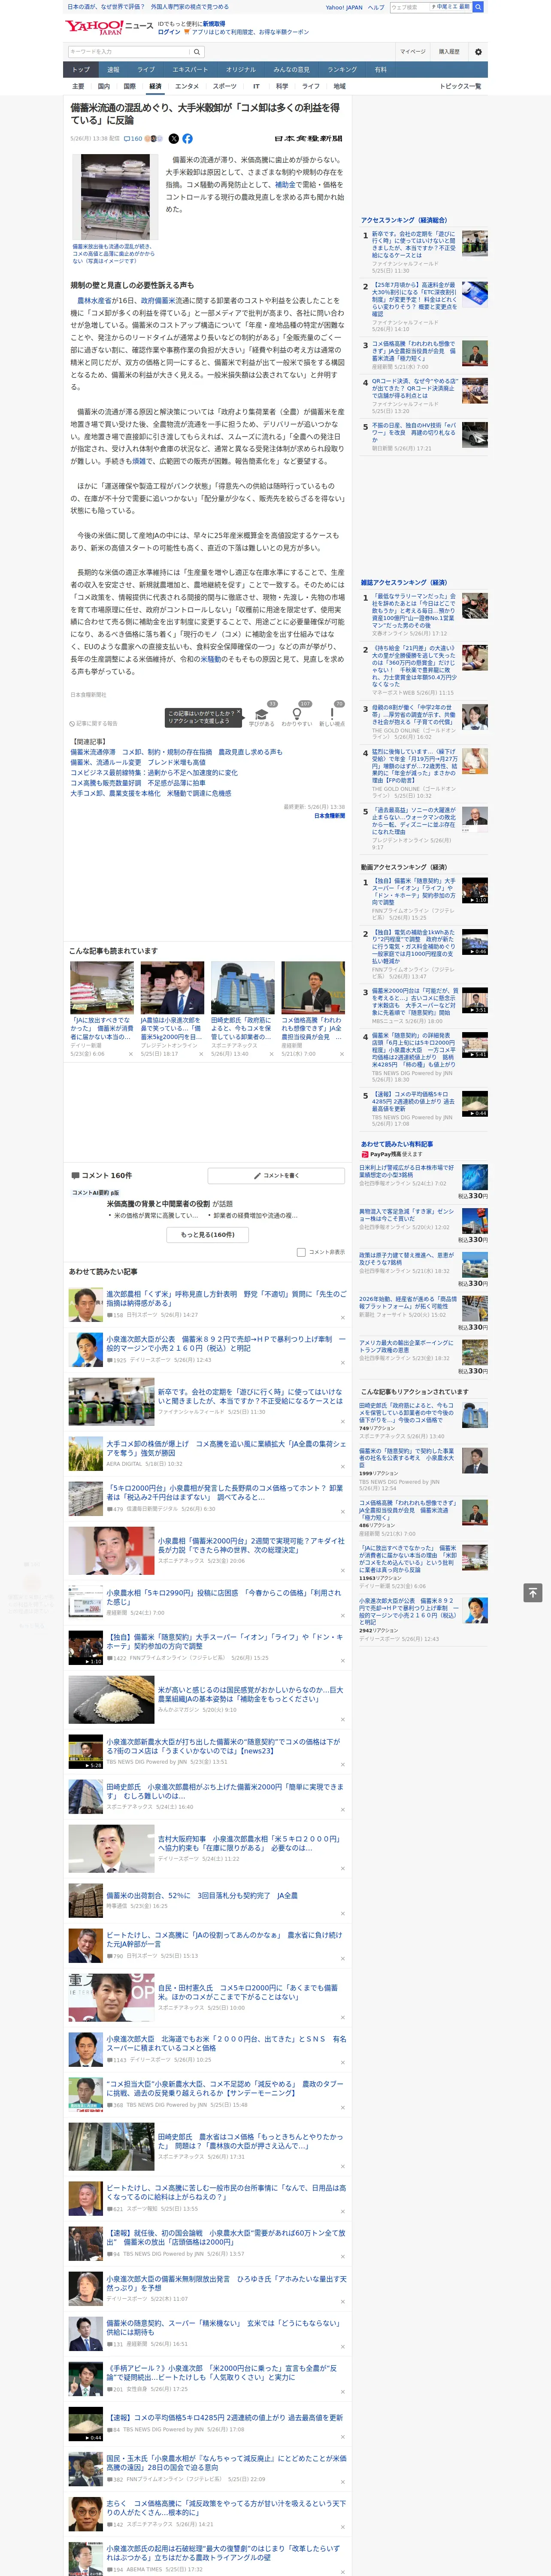React with 学びがある graduation cap icon

[262, 714]
